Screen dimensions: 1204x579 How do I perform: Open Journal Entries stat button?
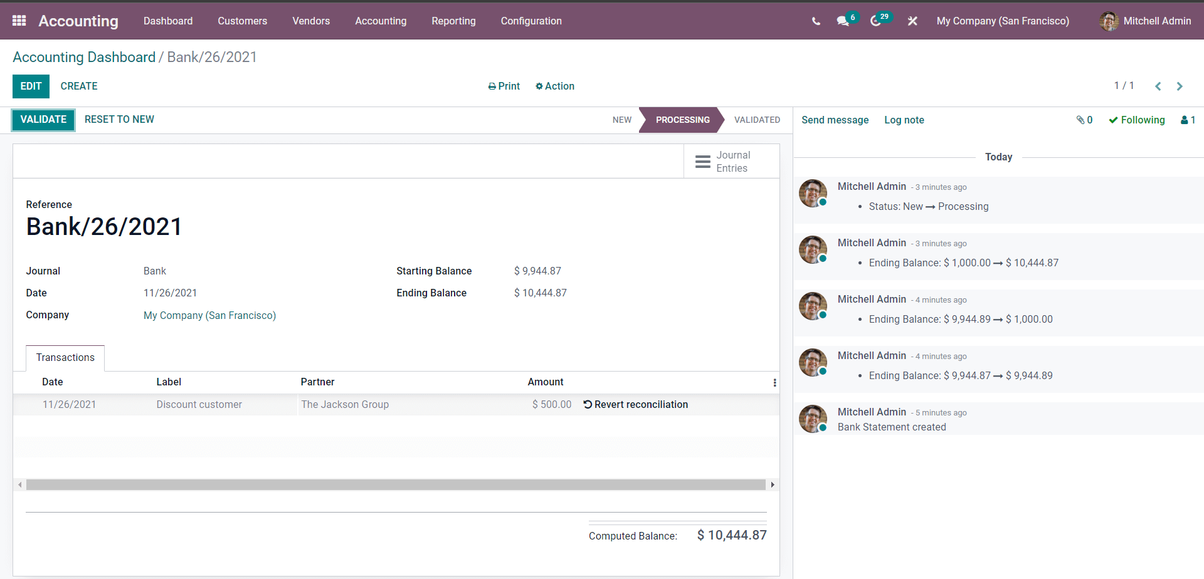tap(731, 162)
